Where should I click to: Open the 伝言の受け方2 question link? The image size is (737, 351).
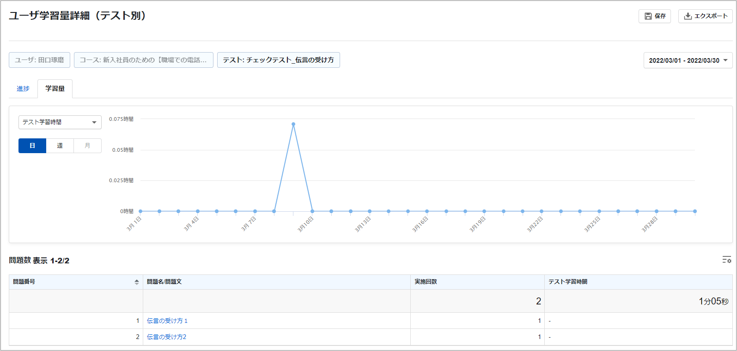[x=166, y=337]
